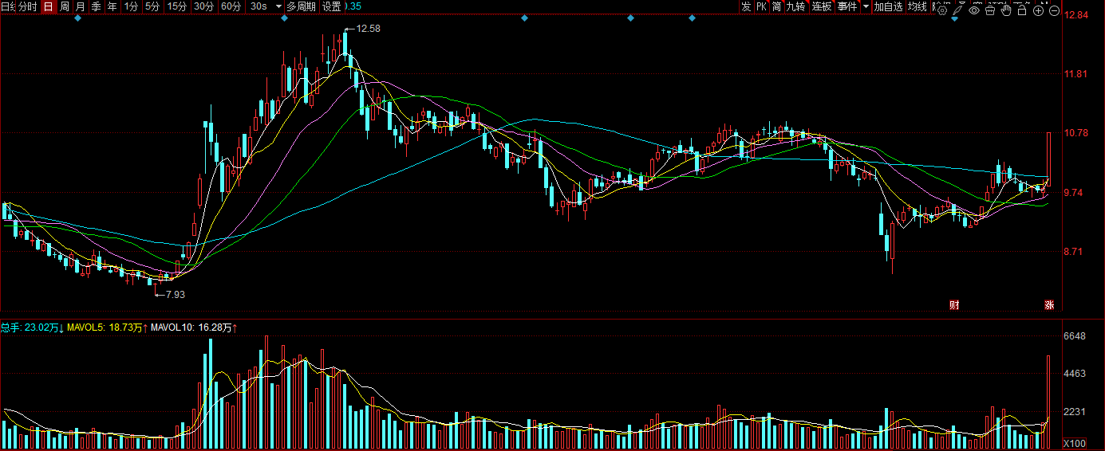The height and width of the screenshot is (451, 1105).
Task: Open the PK comparison button
Action: coord(761,6)
